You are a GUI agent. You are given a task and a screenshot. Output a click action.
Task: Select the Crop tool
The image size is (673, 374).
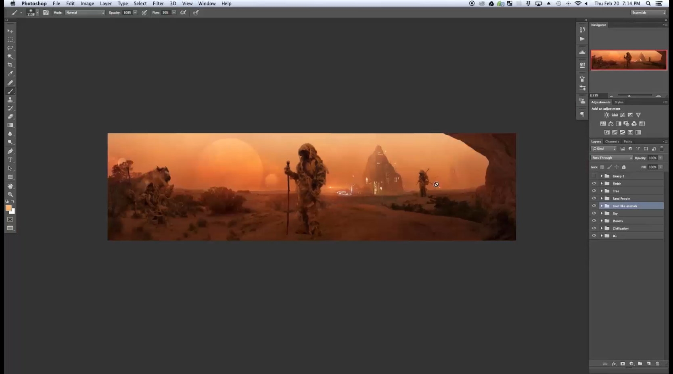10,65
